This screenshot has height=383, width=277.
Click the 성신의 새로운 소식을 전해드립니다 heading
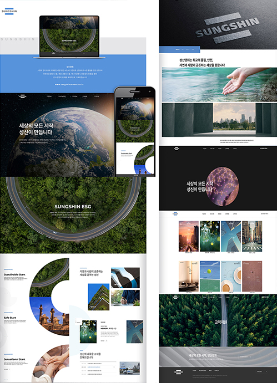(x=90, y=356)
